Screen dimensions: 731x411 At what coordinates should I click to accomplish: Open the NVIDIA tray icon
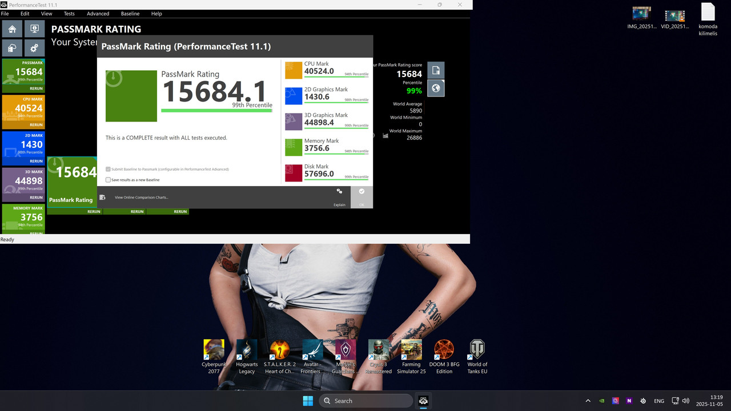click(x=601, y=401)
